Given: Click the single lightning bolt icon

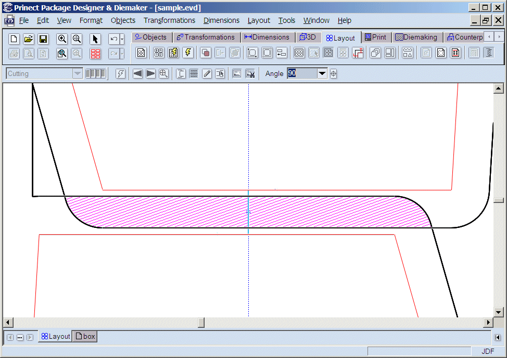Looking at the screenshot, I should click(x=188, y=53).
